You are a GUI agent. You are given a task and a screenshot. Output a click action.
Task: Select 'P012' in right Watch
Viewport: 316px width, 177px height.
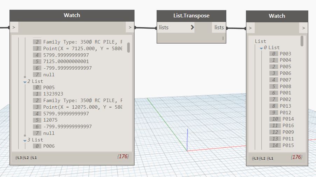click(286, 113)
